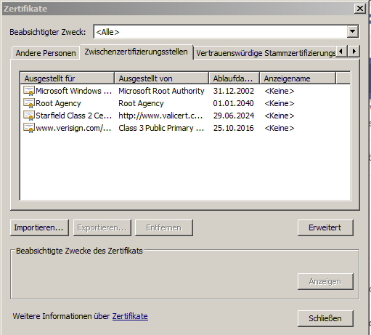Viewport: 371px width, 335px height.
Task: Click the Anzeigen button
Action: pyautogui.click(x=325, y=281)
